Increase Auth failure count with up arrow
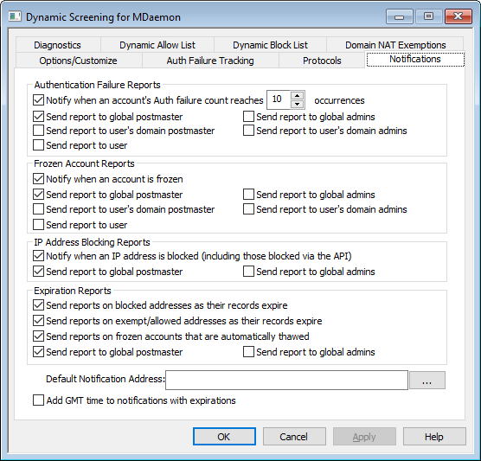This screenshot has height=461, width=481. click(x=297, y=96)
